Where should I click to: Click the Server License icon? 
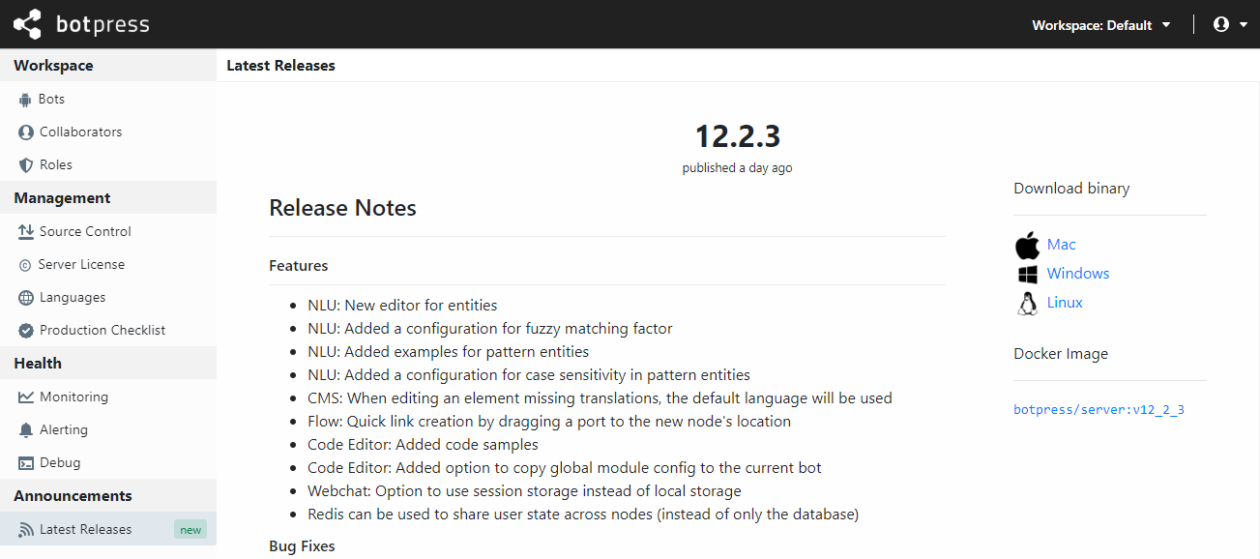click(23, 264)
